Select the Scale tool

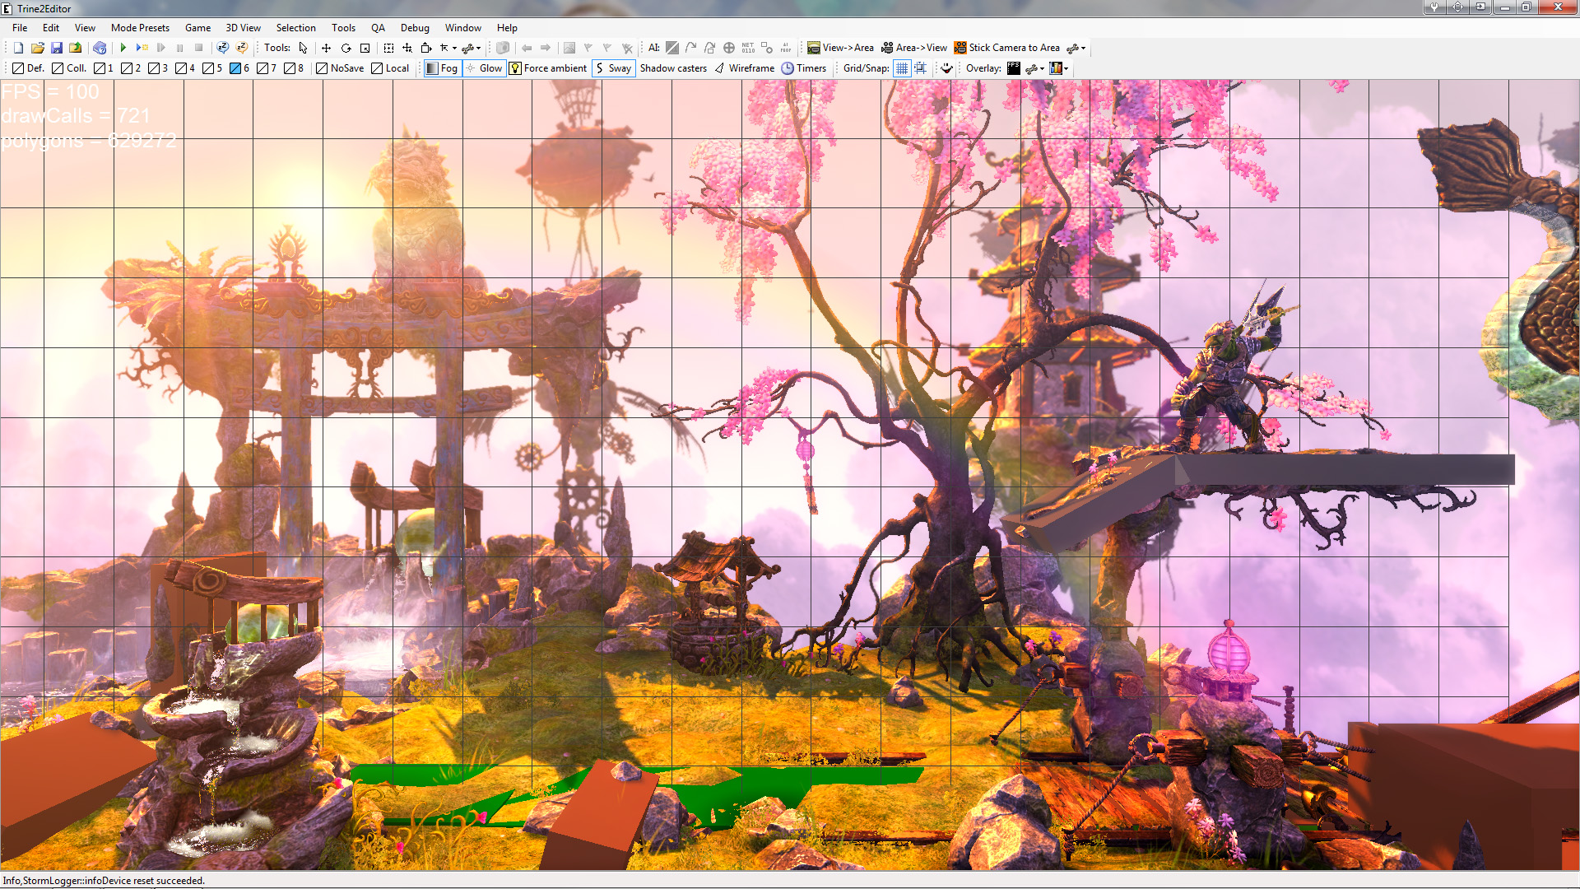[x=365, y=48]
